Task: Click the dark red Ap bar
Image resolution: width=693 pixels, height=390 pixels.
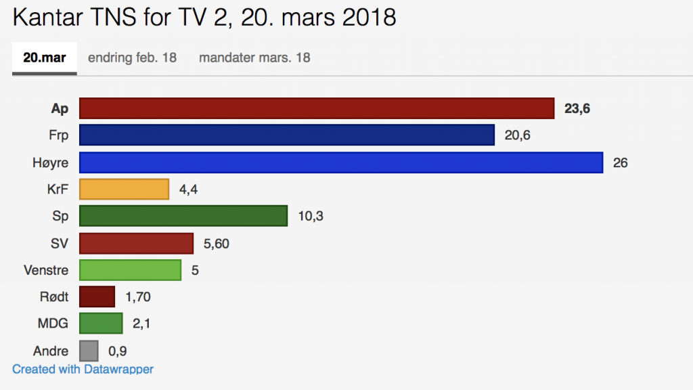Action: tap(317, 108)
